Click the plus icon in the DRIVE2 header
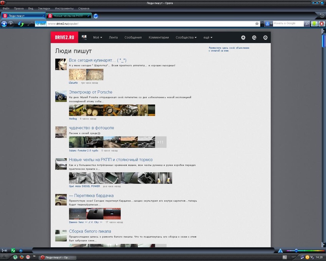This screenshot has height=261, width=326. coord(243,37)
